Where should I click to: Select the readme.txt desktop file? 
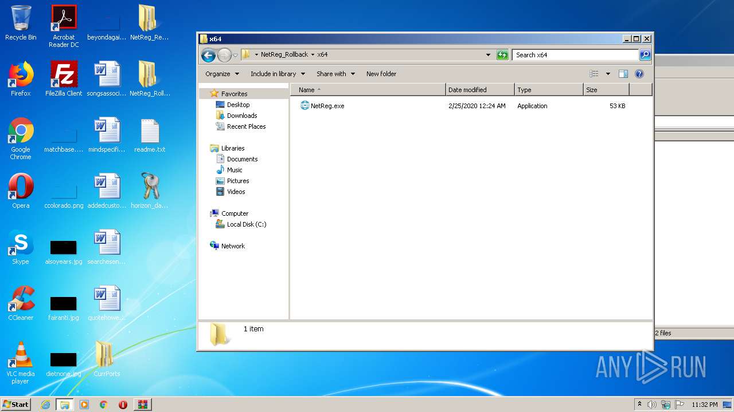[150, 135]
